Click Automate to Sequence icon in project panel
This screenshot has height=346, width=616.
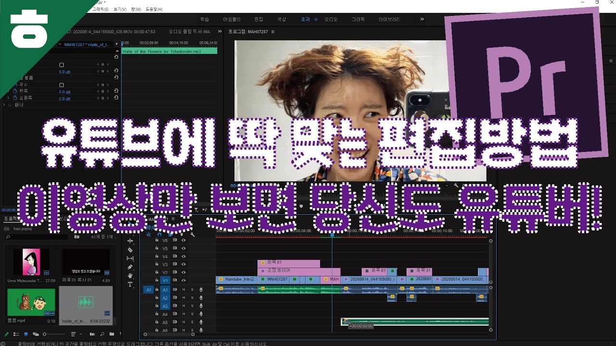pos(92,334)
